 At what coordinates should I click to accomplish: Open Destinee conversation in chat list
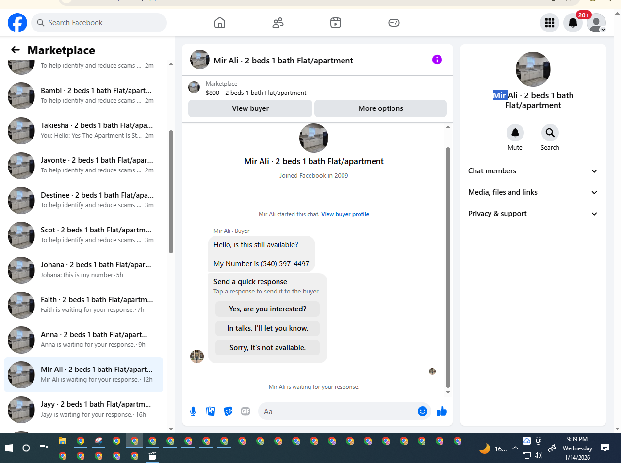(83, 201)
